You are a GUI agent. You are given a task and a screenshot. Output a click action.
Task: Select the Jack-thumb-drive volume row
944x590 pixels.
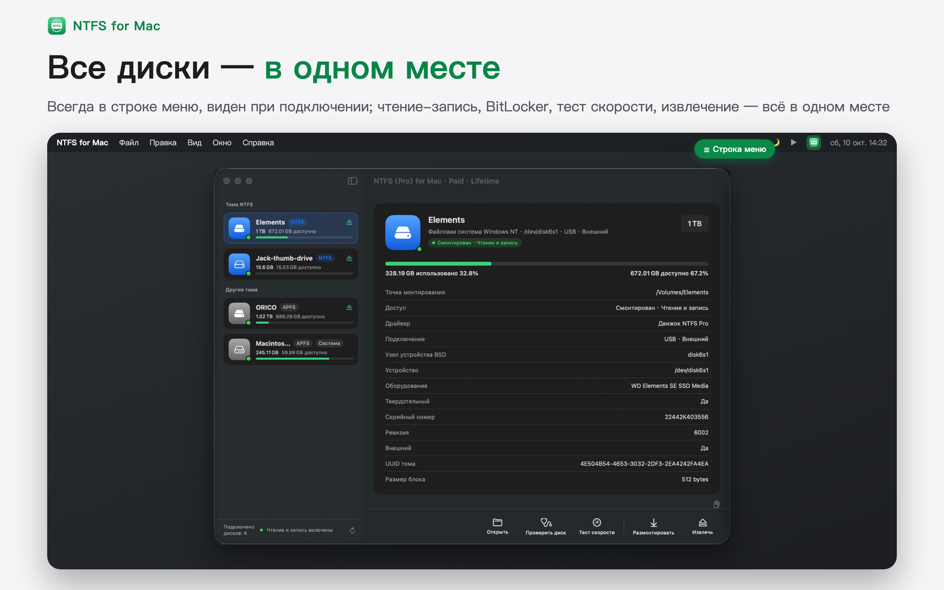pos(291,264)
